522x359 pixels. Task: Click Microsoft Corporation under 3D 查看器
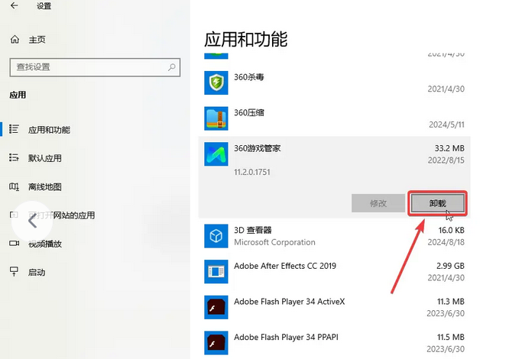tap(274, 242)
